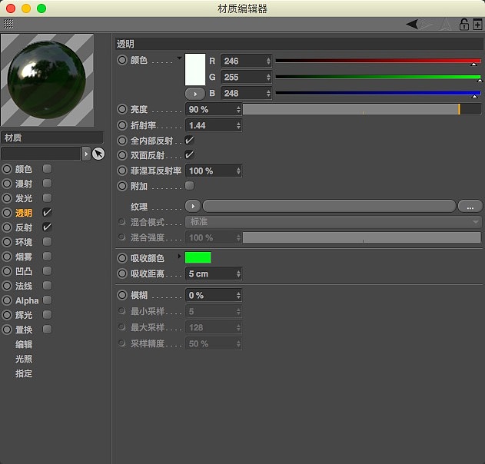The width and height of the screenshot is (485, 464).
Task: Expand the 颜色 disclosure triangle in 透明 panel
Action: pyautogui.click(x=179, y=58)
